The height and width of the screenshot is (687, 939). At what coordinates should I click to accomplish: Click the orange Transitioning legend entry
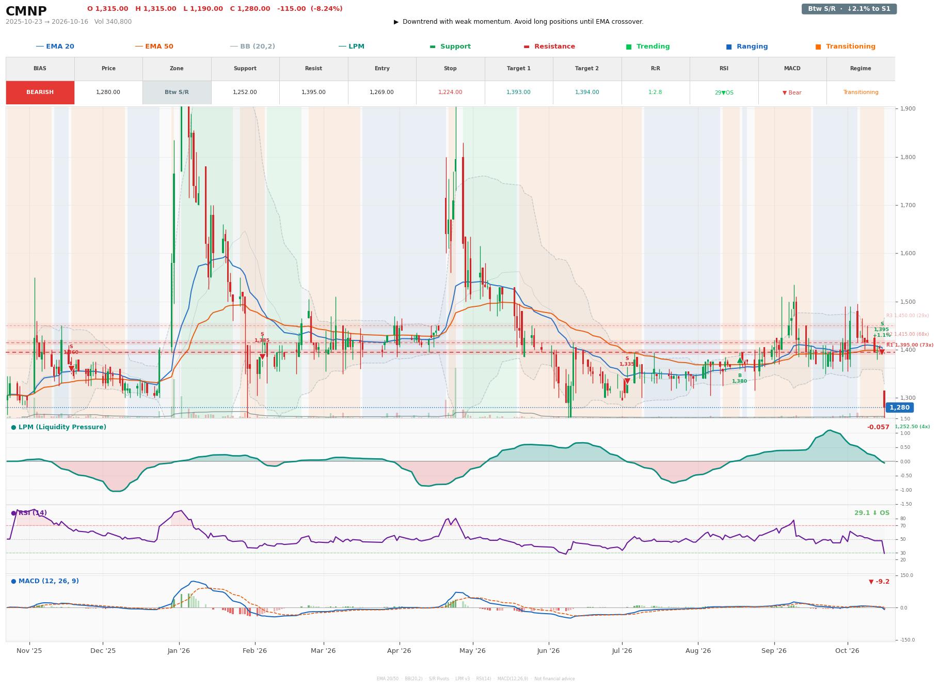846,46
